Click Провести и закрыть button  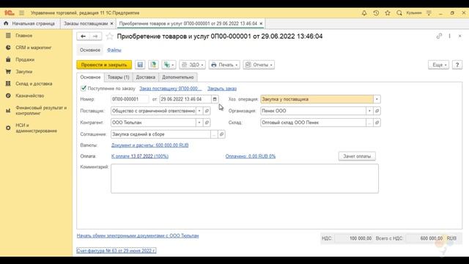(104, 65)
